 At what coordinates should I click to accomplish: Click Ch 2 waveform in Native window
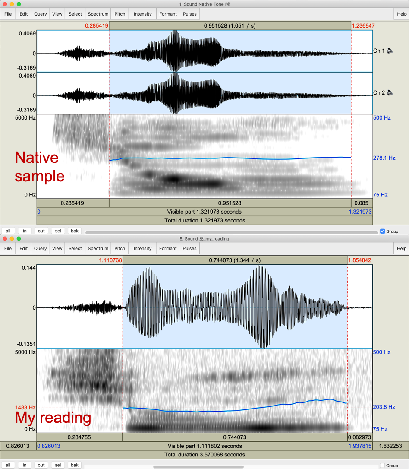(204, 93)
